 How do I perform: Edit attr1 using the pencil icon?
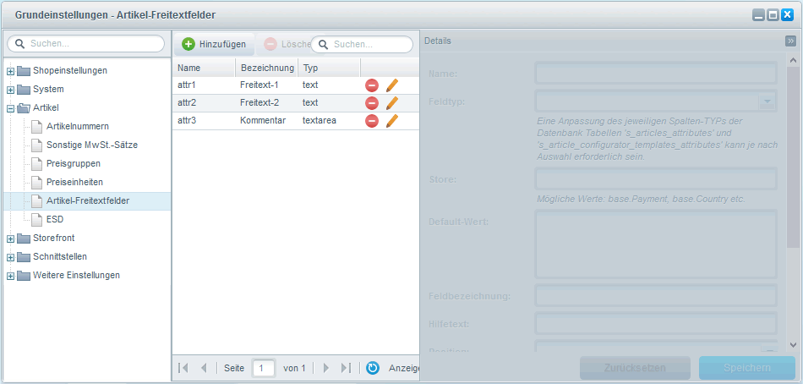click(391, 85)
